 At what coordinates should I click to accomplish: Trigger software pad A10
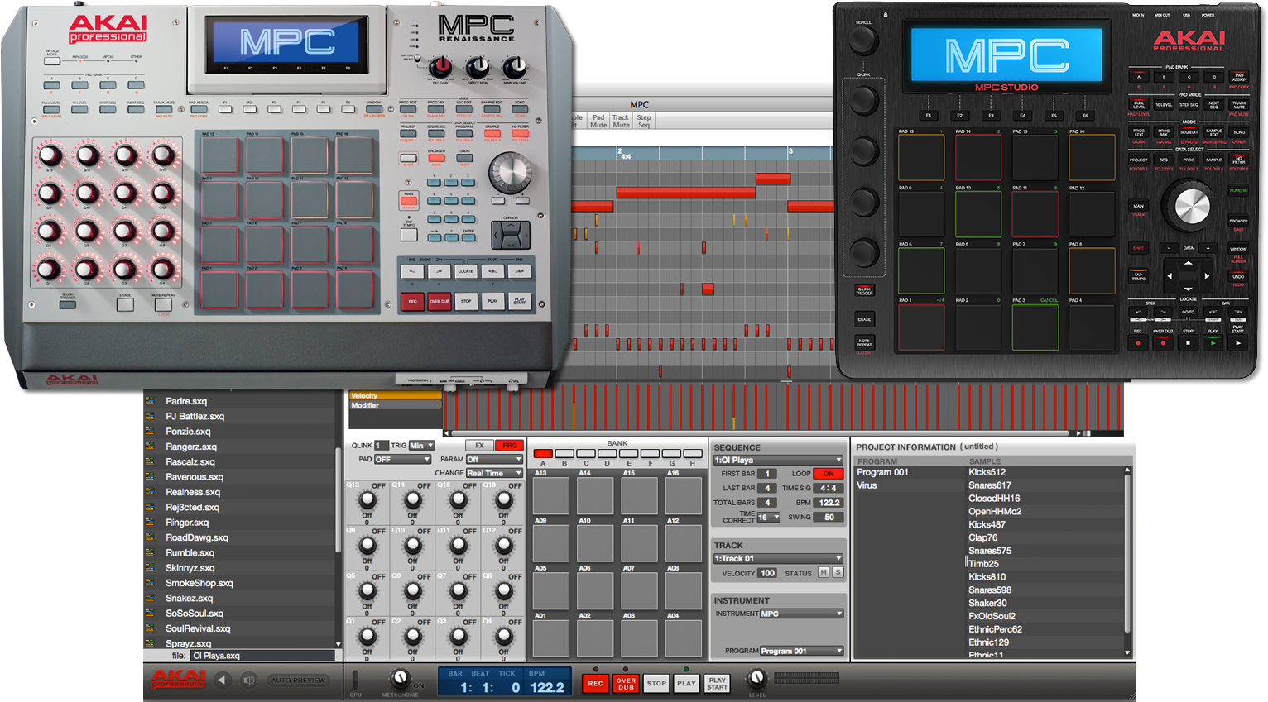click(596, 542)
